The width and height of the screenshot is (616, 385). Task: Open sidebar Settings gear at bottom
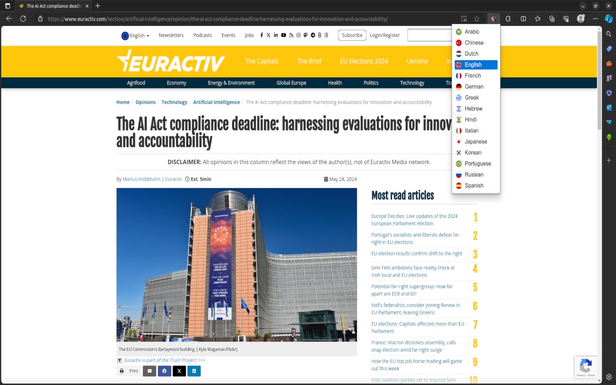click(609, 376)
